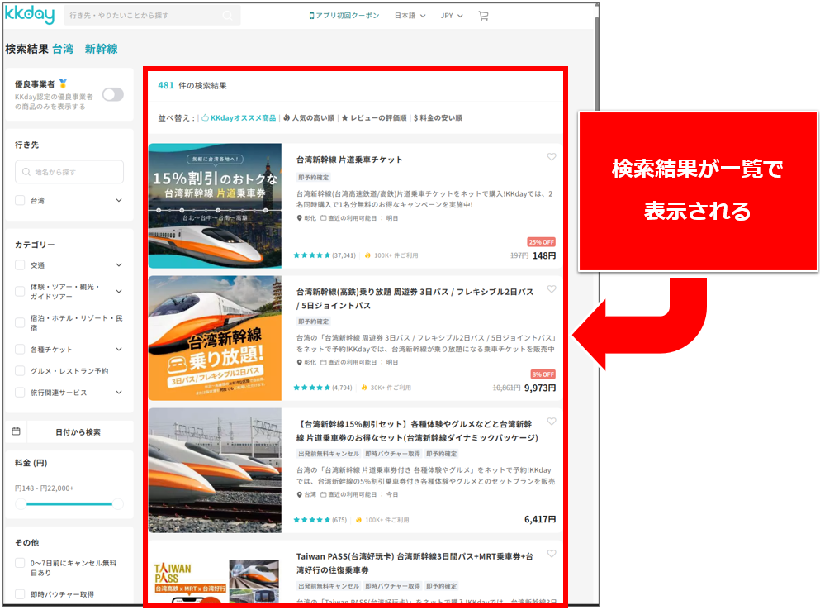Check the グルメ・レストラン予約 checkbox
820x610 pixels.
click(20, 371)
